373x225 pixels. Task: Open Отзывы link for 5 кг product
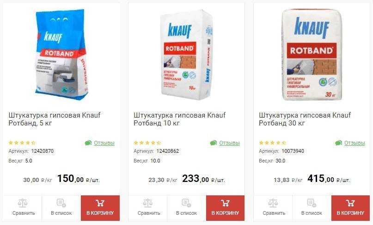point(104,143)
